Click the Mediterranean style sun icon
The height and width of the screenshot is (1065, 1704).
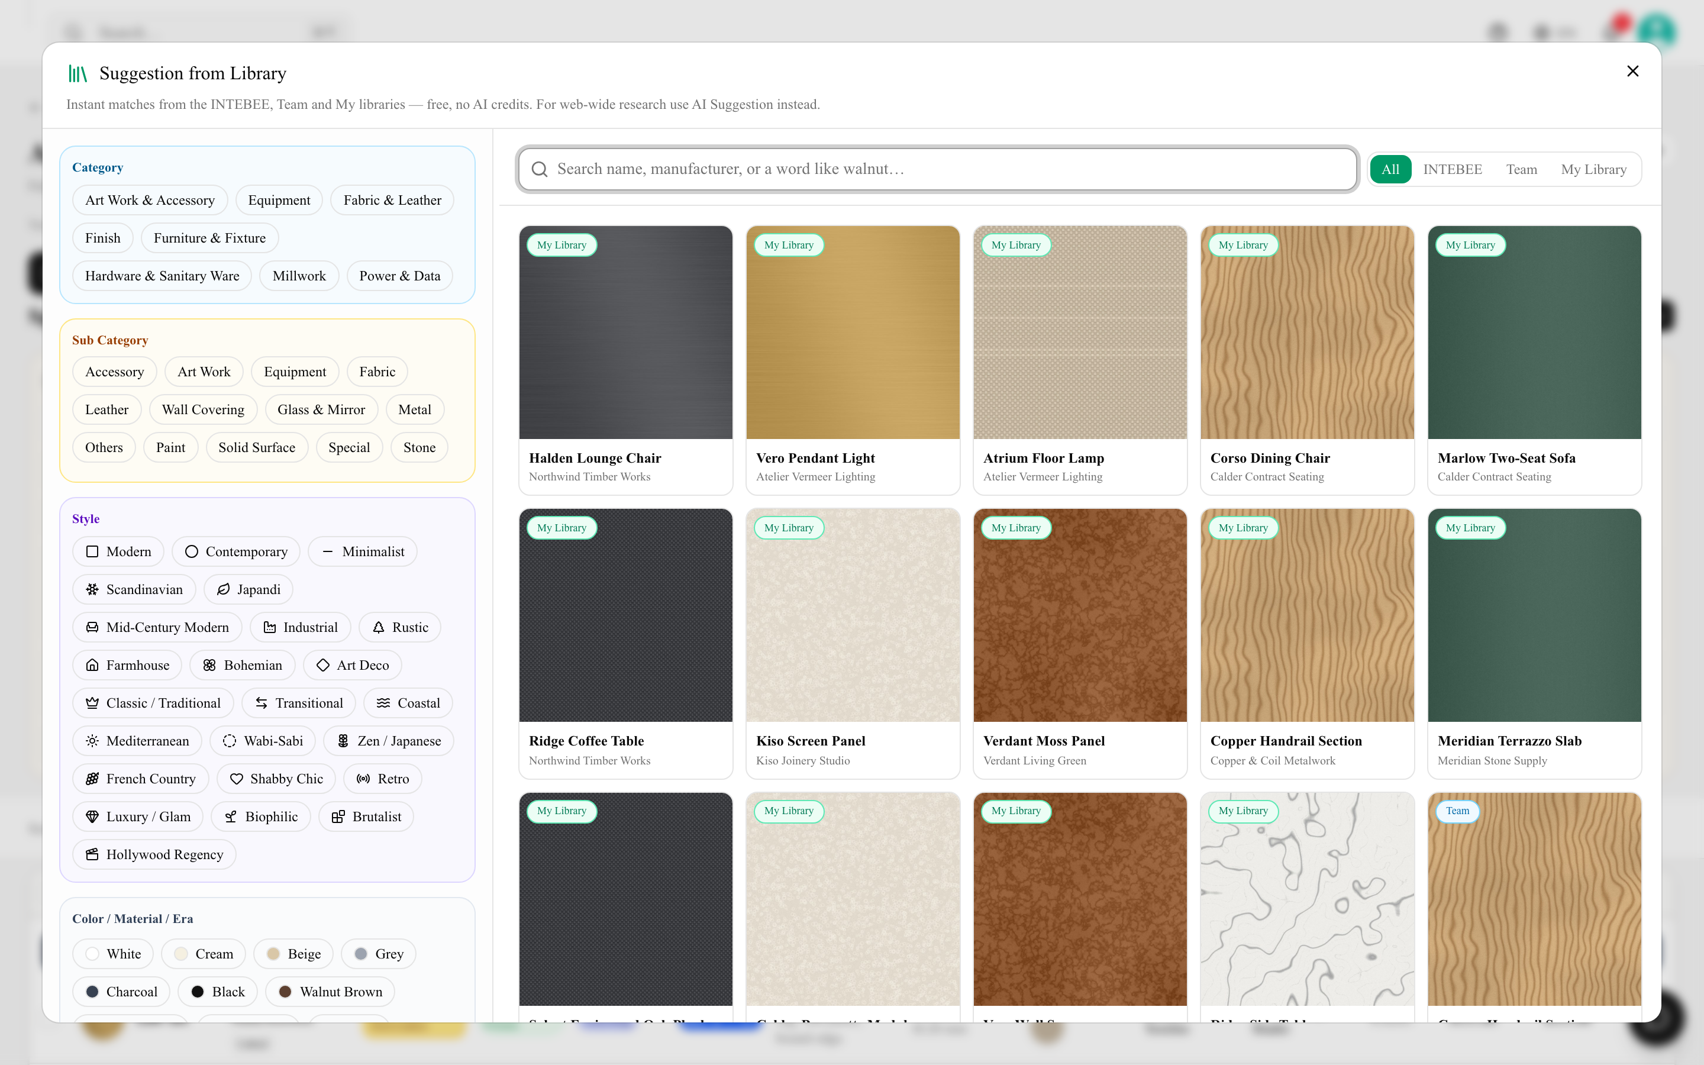[92, 741]
